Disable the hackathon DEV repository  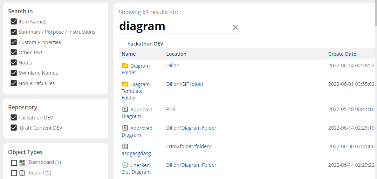[x=14, y=118]
